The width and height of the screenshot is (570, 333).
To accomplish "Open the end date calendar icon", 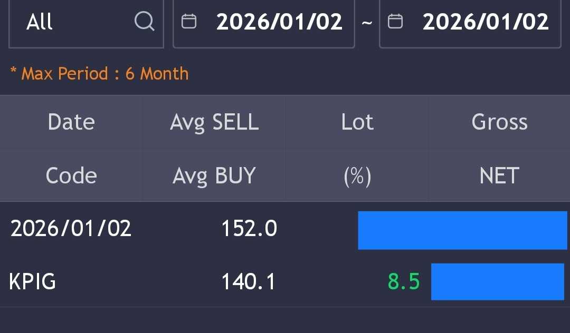I will click(395, 22).
